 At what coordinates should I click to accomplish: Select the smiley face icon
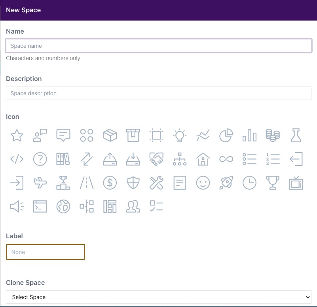pyautogui.click(x=203, y=183)
